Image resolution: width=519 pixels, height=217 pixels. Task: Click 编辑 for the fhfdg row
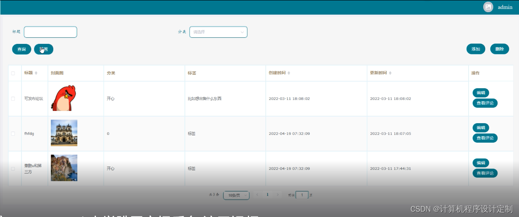click(x=481, y=128)
